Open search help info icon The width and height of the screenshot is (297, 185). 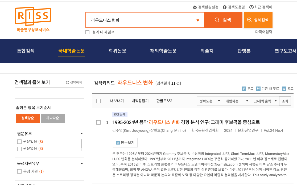[225, 7]
